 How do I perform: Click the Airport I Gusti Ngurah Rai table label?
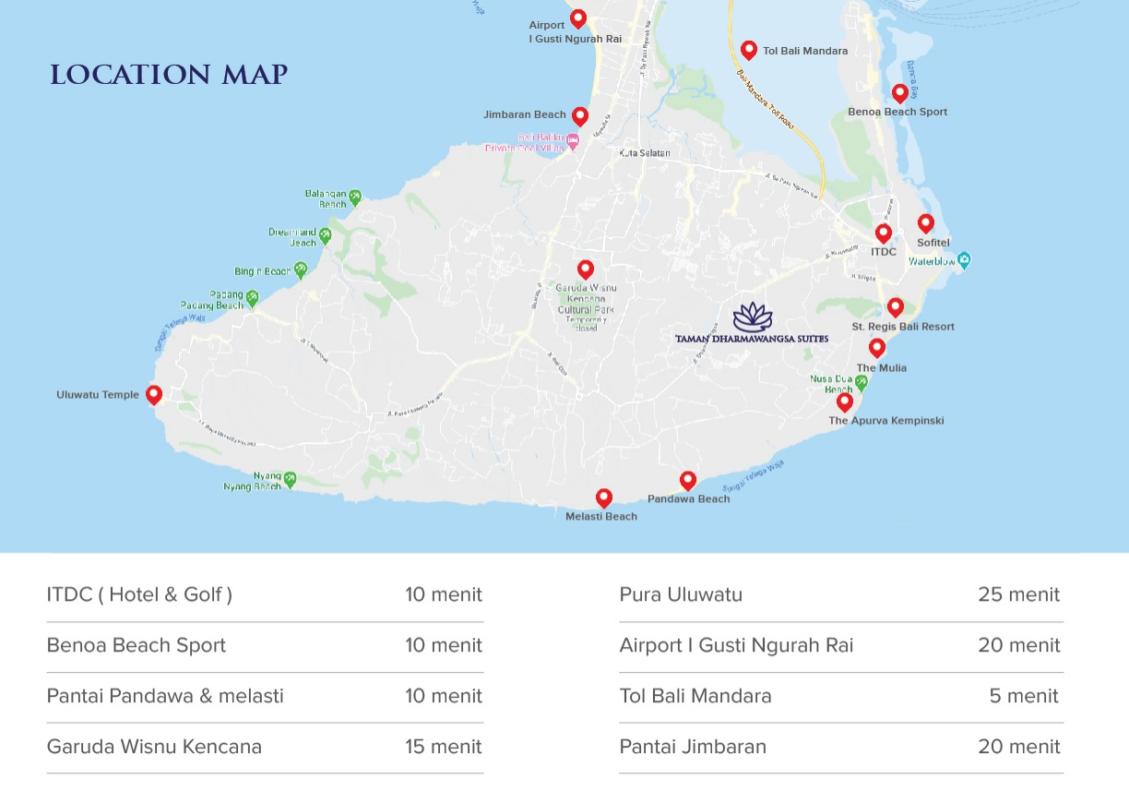pyautogui.click(x=736, y=645)
